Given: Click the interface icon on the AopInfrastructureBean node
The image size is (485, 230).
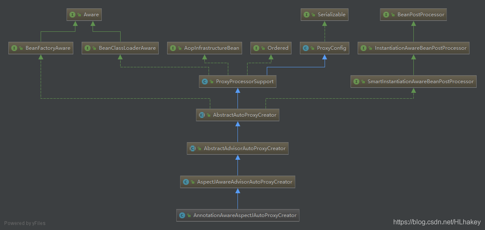Looking at the screenshot, I should click(x=173, y=48).
